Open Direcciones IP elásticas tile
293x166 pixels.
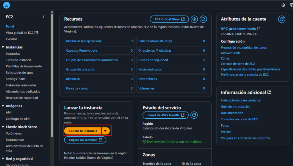172,50
